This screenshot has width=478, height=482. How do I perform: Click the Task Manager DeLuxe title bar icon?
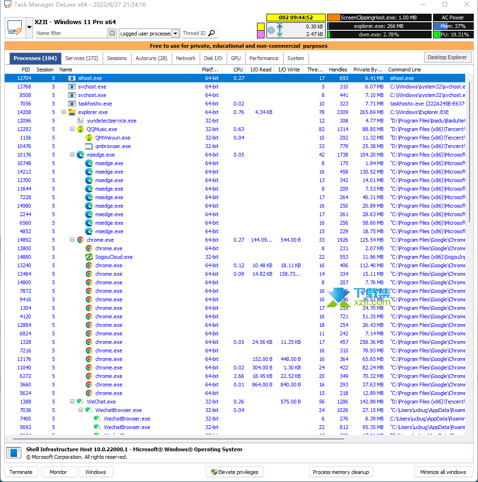pos(8,5)
